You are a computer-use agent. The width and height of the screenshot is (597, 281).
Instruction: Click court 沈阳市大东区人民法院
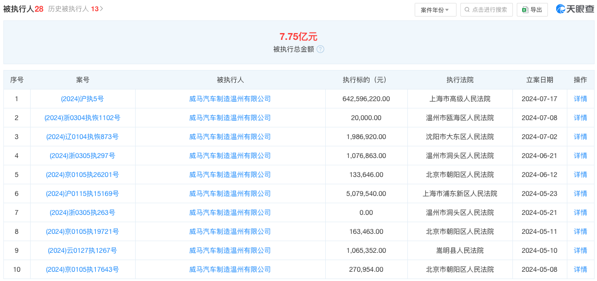click(460, 137)
